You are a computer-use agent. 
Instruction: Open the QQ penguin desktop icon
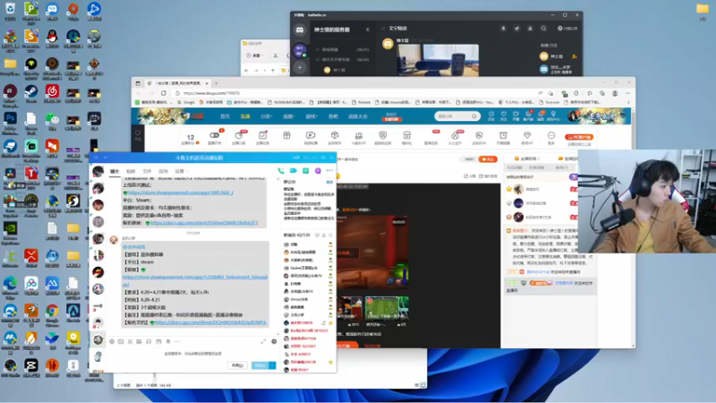(52, 36)
